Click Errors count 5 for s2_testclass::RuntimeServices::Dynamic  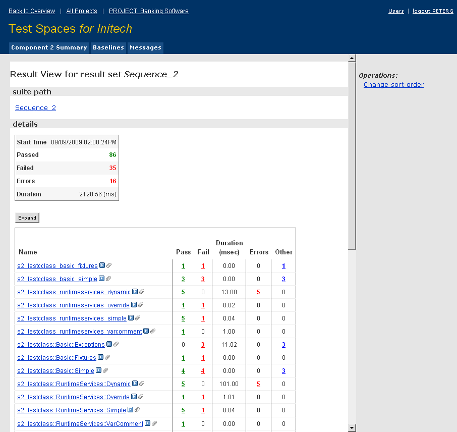click(x=258, y=384)
